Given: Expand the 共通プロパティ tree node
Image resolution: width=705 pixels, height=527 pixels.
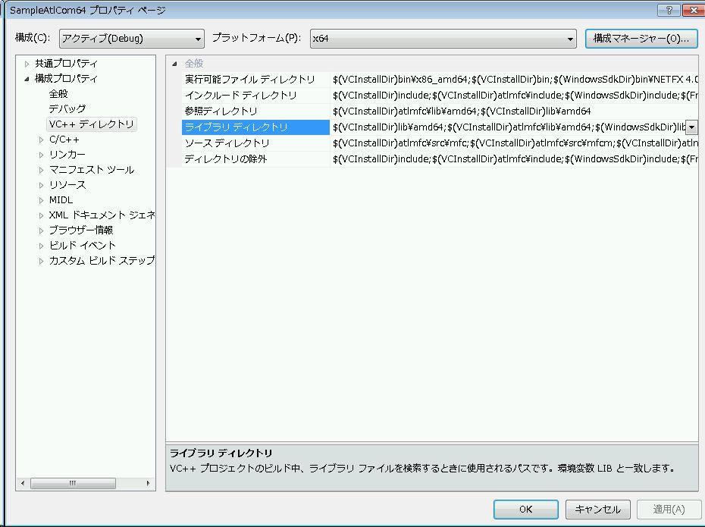Looking at the screenshot, I should click(27, 64).
